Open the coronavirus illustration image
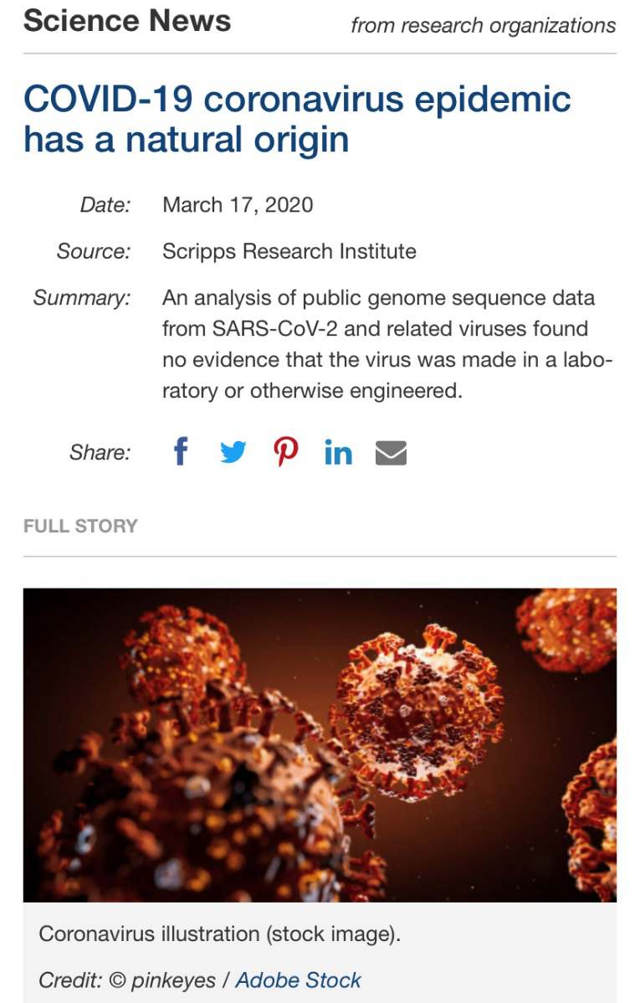The image size is (640, 1003). coord(320,744)
